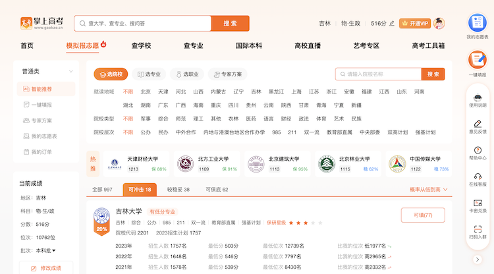Open 艺考专区 in the navigation
Image resolution: width=494 pixels, height=274 pixels.
(366, 45)
